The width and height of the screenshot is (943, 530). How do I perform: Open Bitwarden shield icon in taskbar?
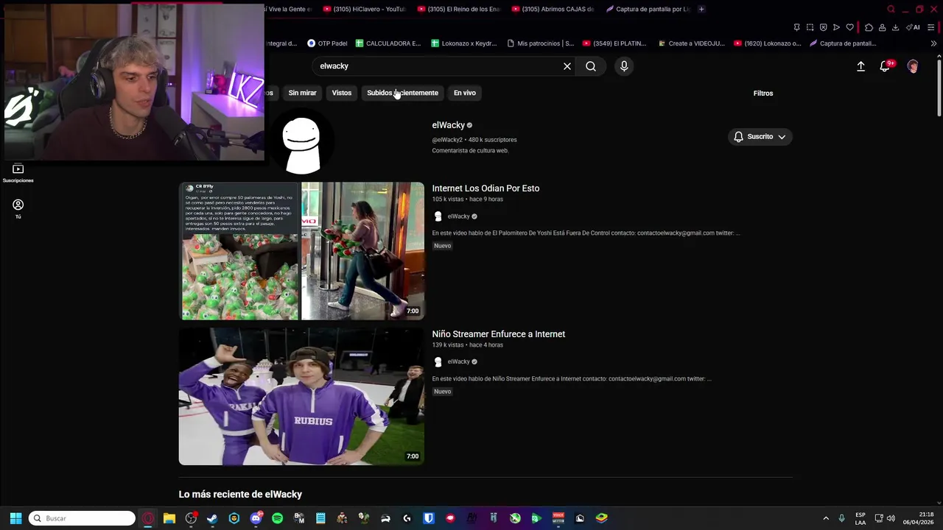428,518
